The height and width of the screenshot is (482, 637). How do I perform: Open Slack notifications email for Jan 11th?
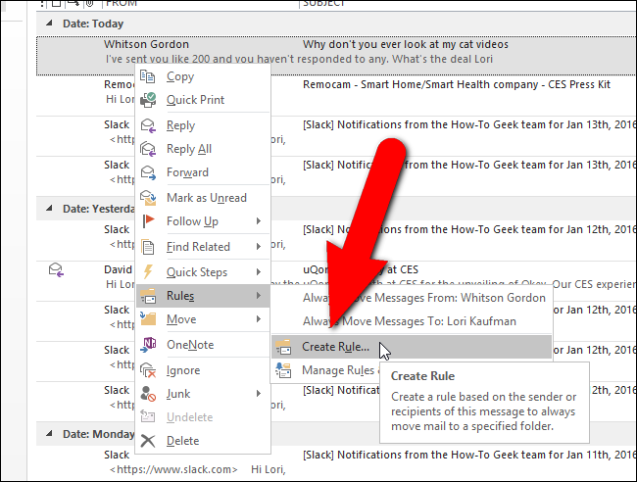pyautogui.click(x=336, y=462)
